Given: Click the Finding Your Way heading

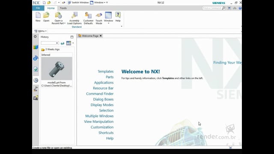Looking at the screenshot, I should point(227,62).
